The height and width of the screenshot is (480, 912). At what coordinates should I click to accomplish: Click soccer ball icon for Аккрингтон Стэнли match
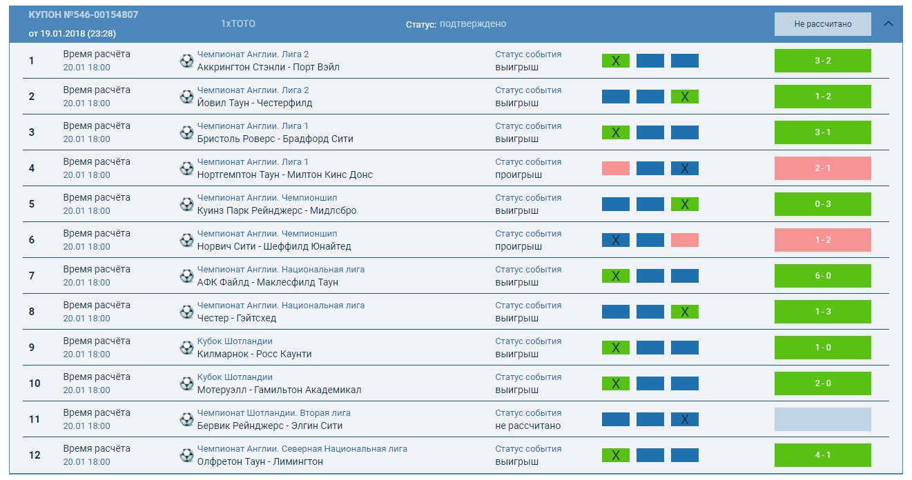pos(186,61)
